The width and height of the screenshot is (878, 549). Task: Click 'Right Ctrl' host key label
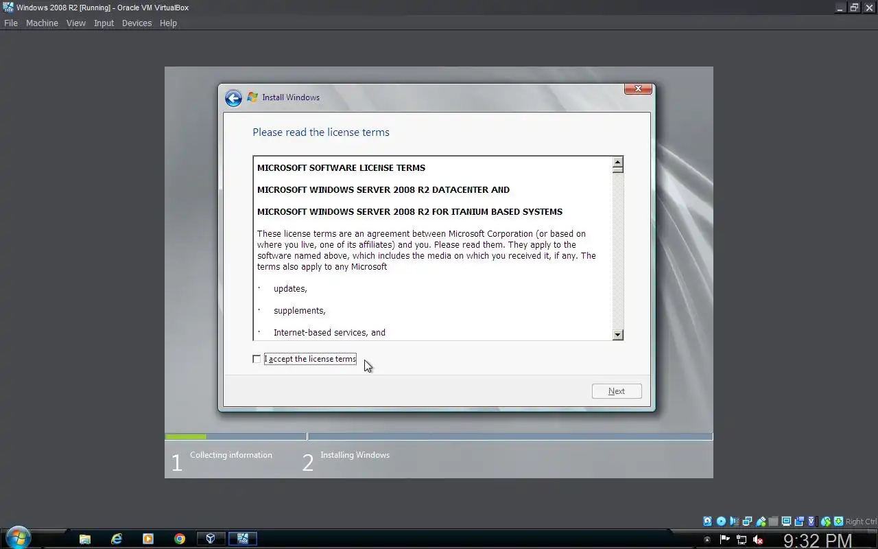pyautogui.click(x=862, y=522)
